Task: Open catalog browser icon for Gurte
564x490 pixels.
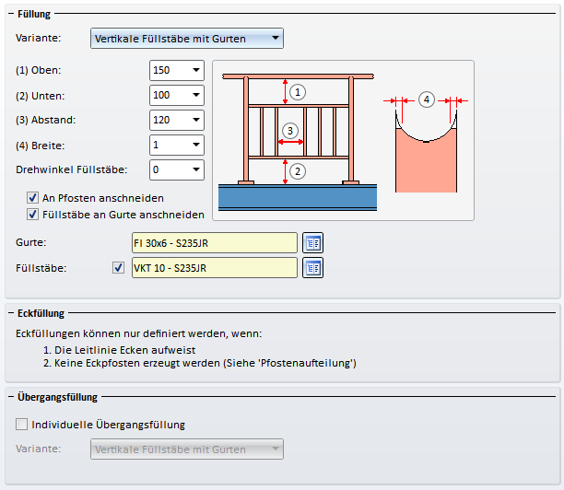Action: pyautogui.click(x=312, y=243)
